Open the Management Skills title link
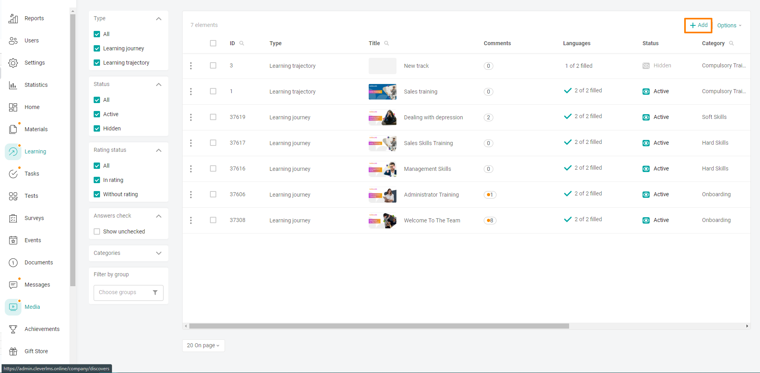Image resolution: width=760 pixels, height=373 pixels. [x=427, y=169]
